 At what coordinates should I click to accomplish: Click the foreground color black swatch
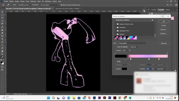tap(1, 62)
